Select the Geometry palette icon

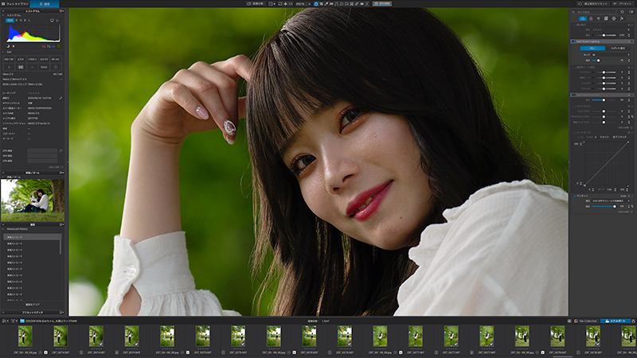tap(606, 18)
